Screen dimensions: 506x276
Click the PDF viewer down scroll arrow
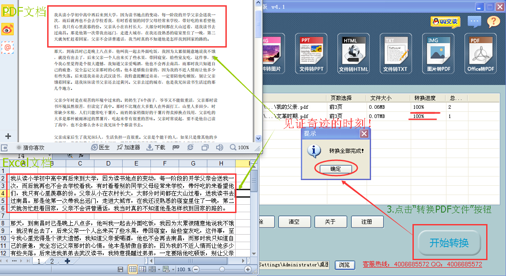(x=258, y=139)
